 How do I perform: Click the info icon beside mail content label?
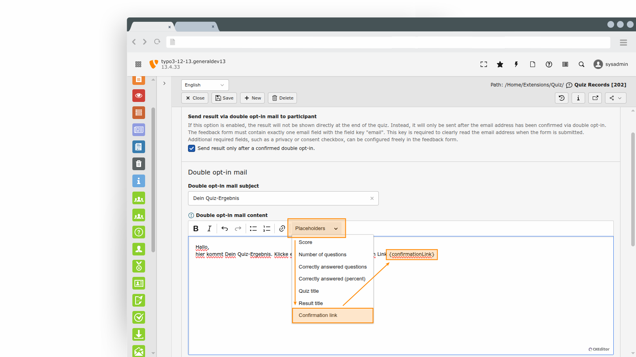191,215
